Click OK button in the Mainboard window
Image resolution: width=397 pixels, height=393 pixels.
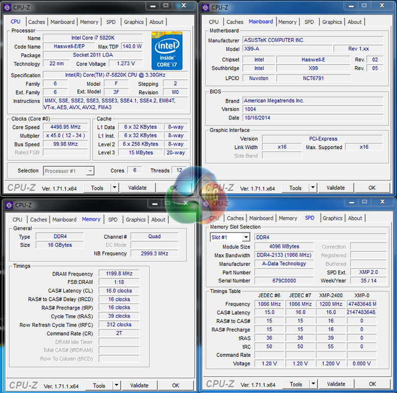pos(372,188)
